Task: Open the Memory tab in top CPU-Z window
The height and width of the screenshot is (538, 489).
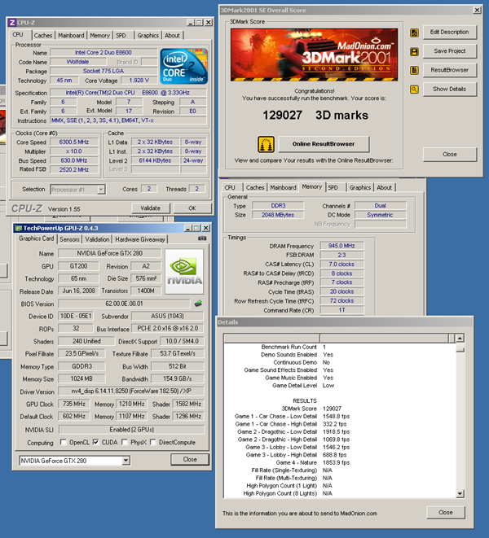Action: pos(99,35)
